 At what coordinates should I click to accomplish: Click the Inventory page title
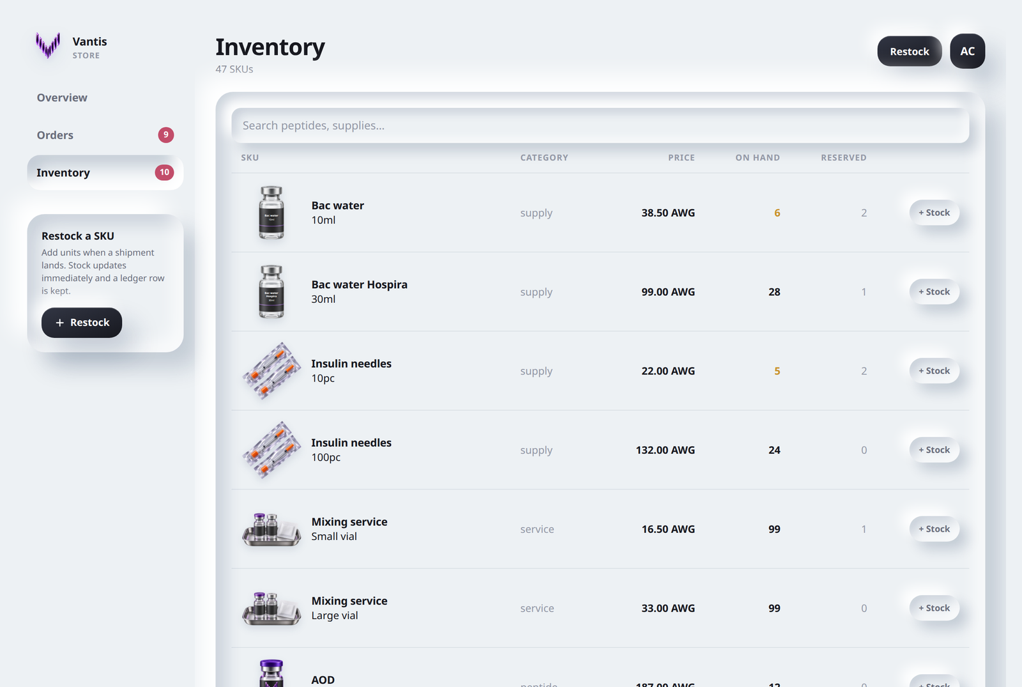pos(270,47)
